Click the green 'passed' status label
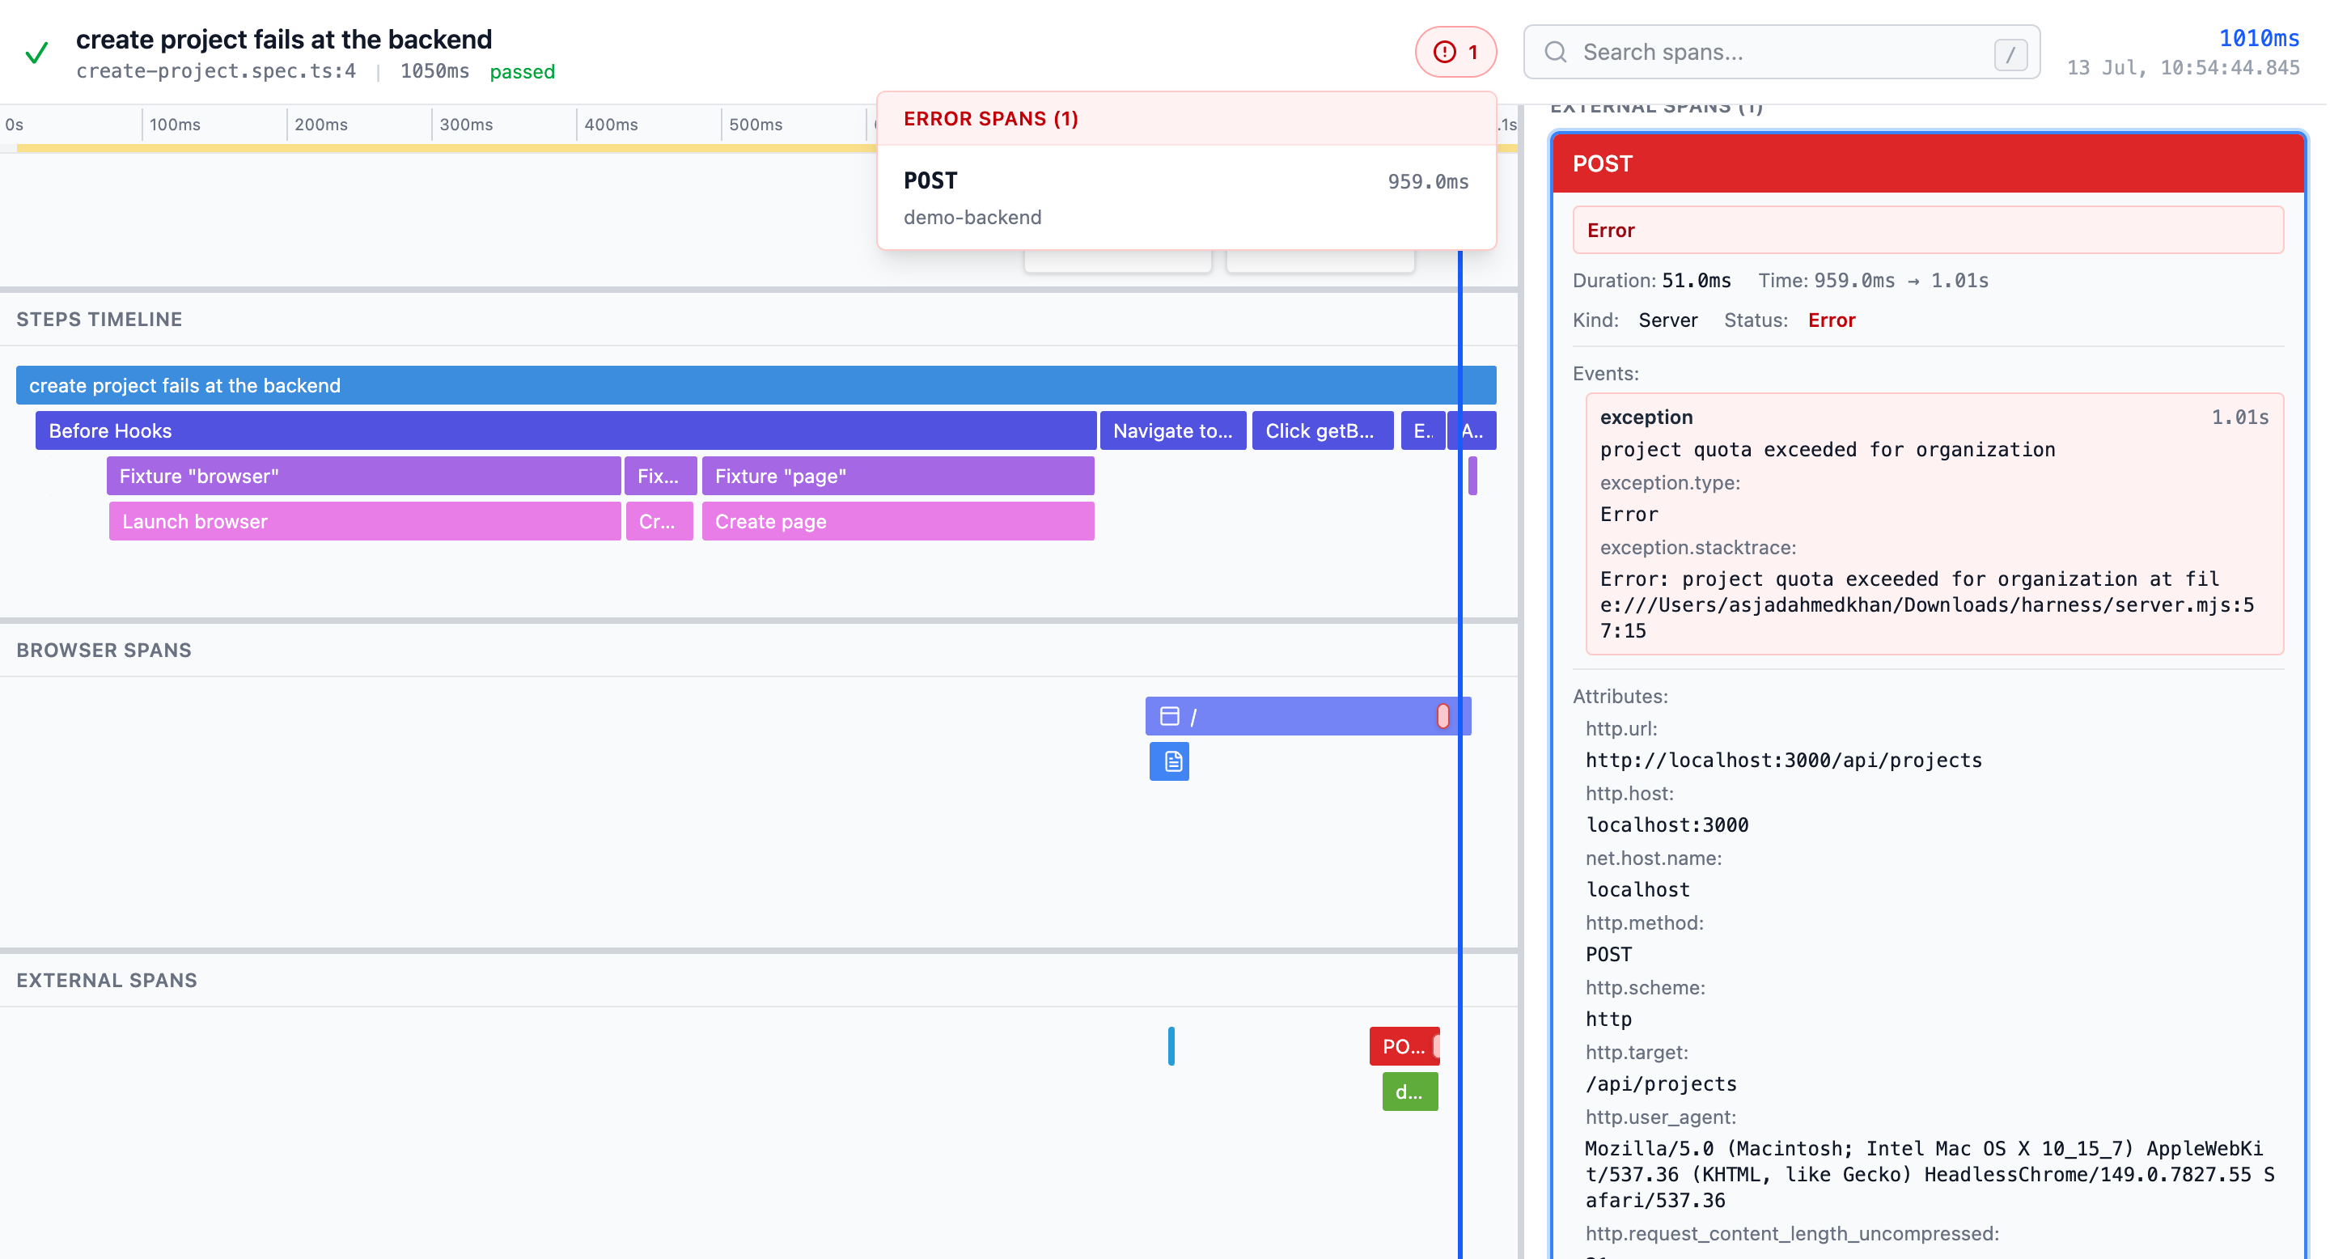The height and width of the screenshot is (1259, 2330). tap(522, 71)
